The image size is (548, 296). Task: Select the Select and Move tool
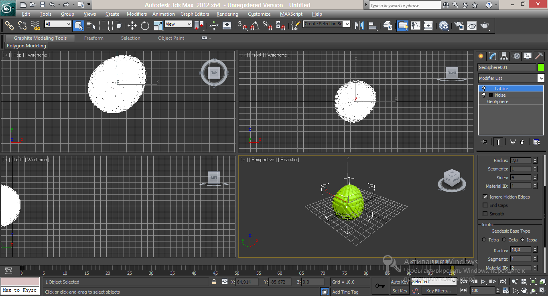(132, 26)
